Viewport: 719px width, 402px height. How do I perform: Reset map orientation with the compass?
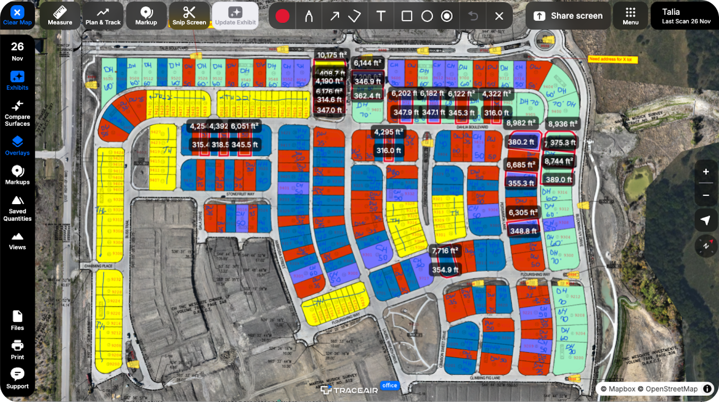pos(706,246)
